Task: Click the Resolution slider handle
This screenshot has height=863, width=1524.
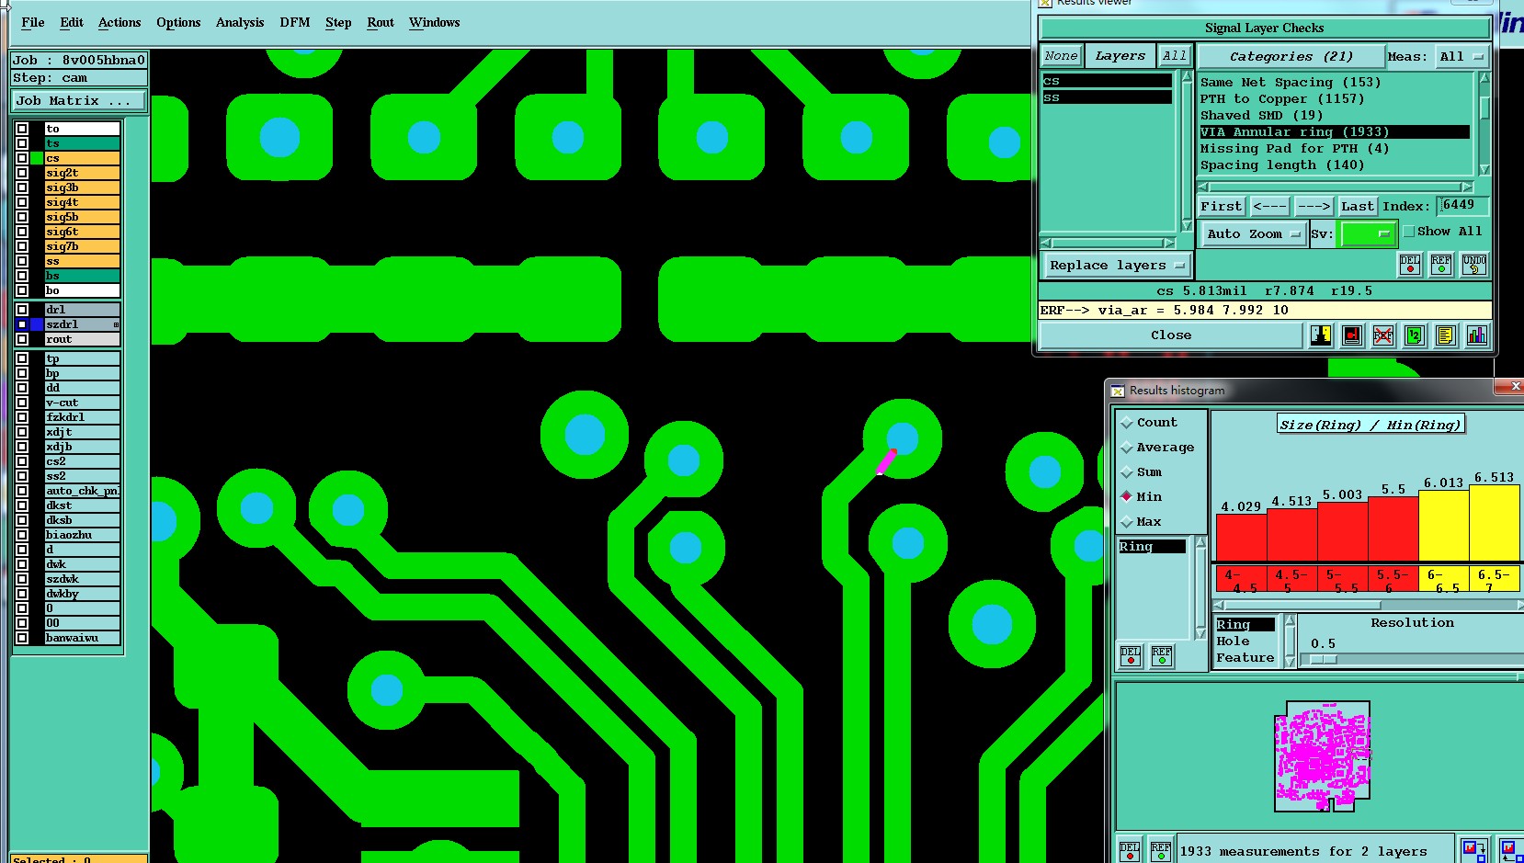Action: [1323, 659]
